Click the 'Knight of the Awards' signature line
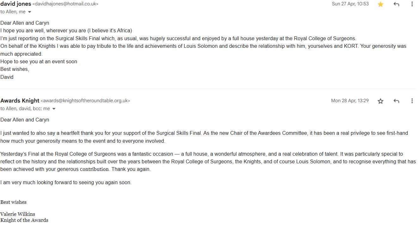Image resolution: width=418 pixels, height=225 pixels. [x=24, y=220]
